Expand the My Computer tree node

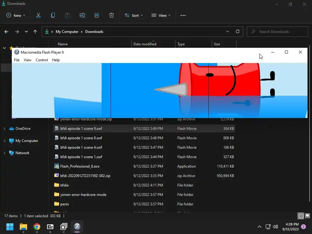[x=4, y=141]
